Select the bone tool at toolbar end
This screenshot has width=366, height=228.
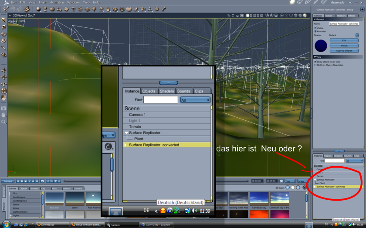click(164, 9)
